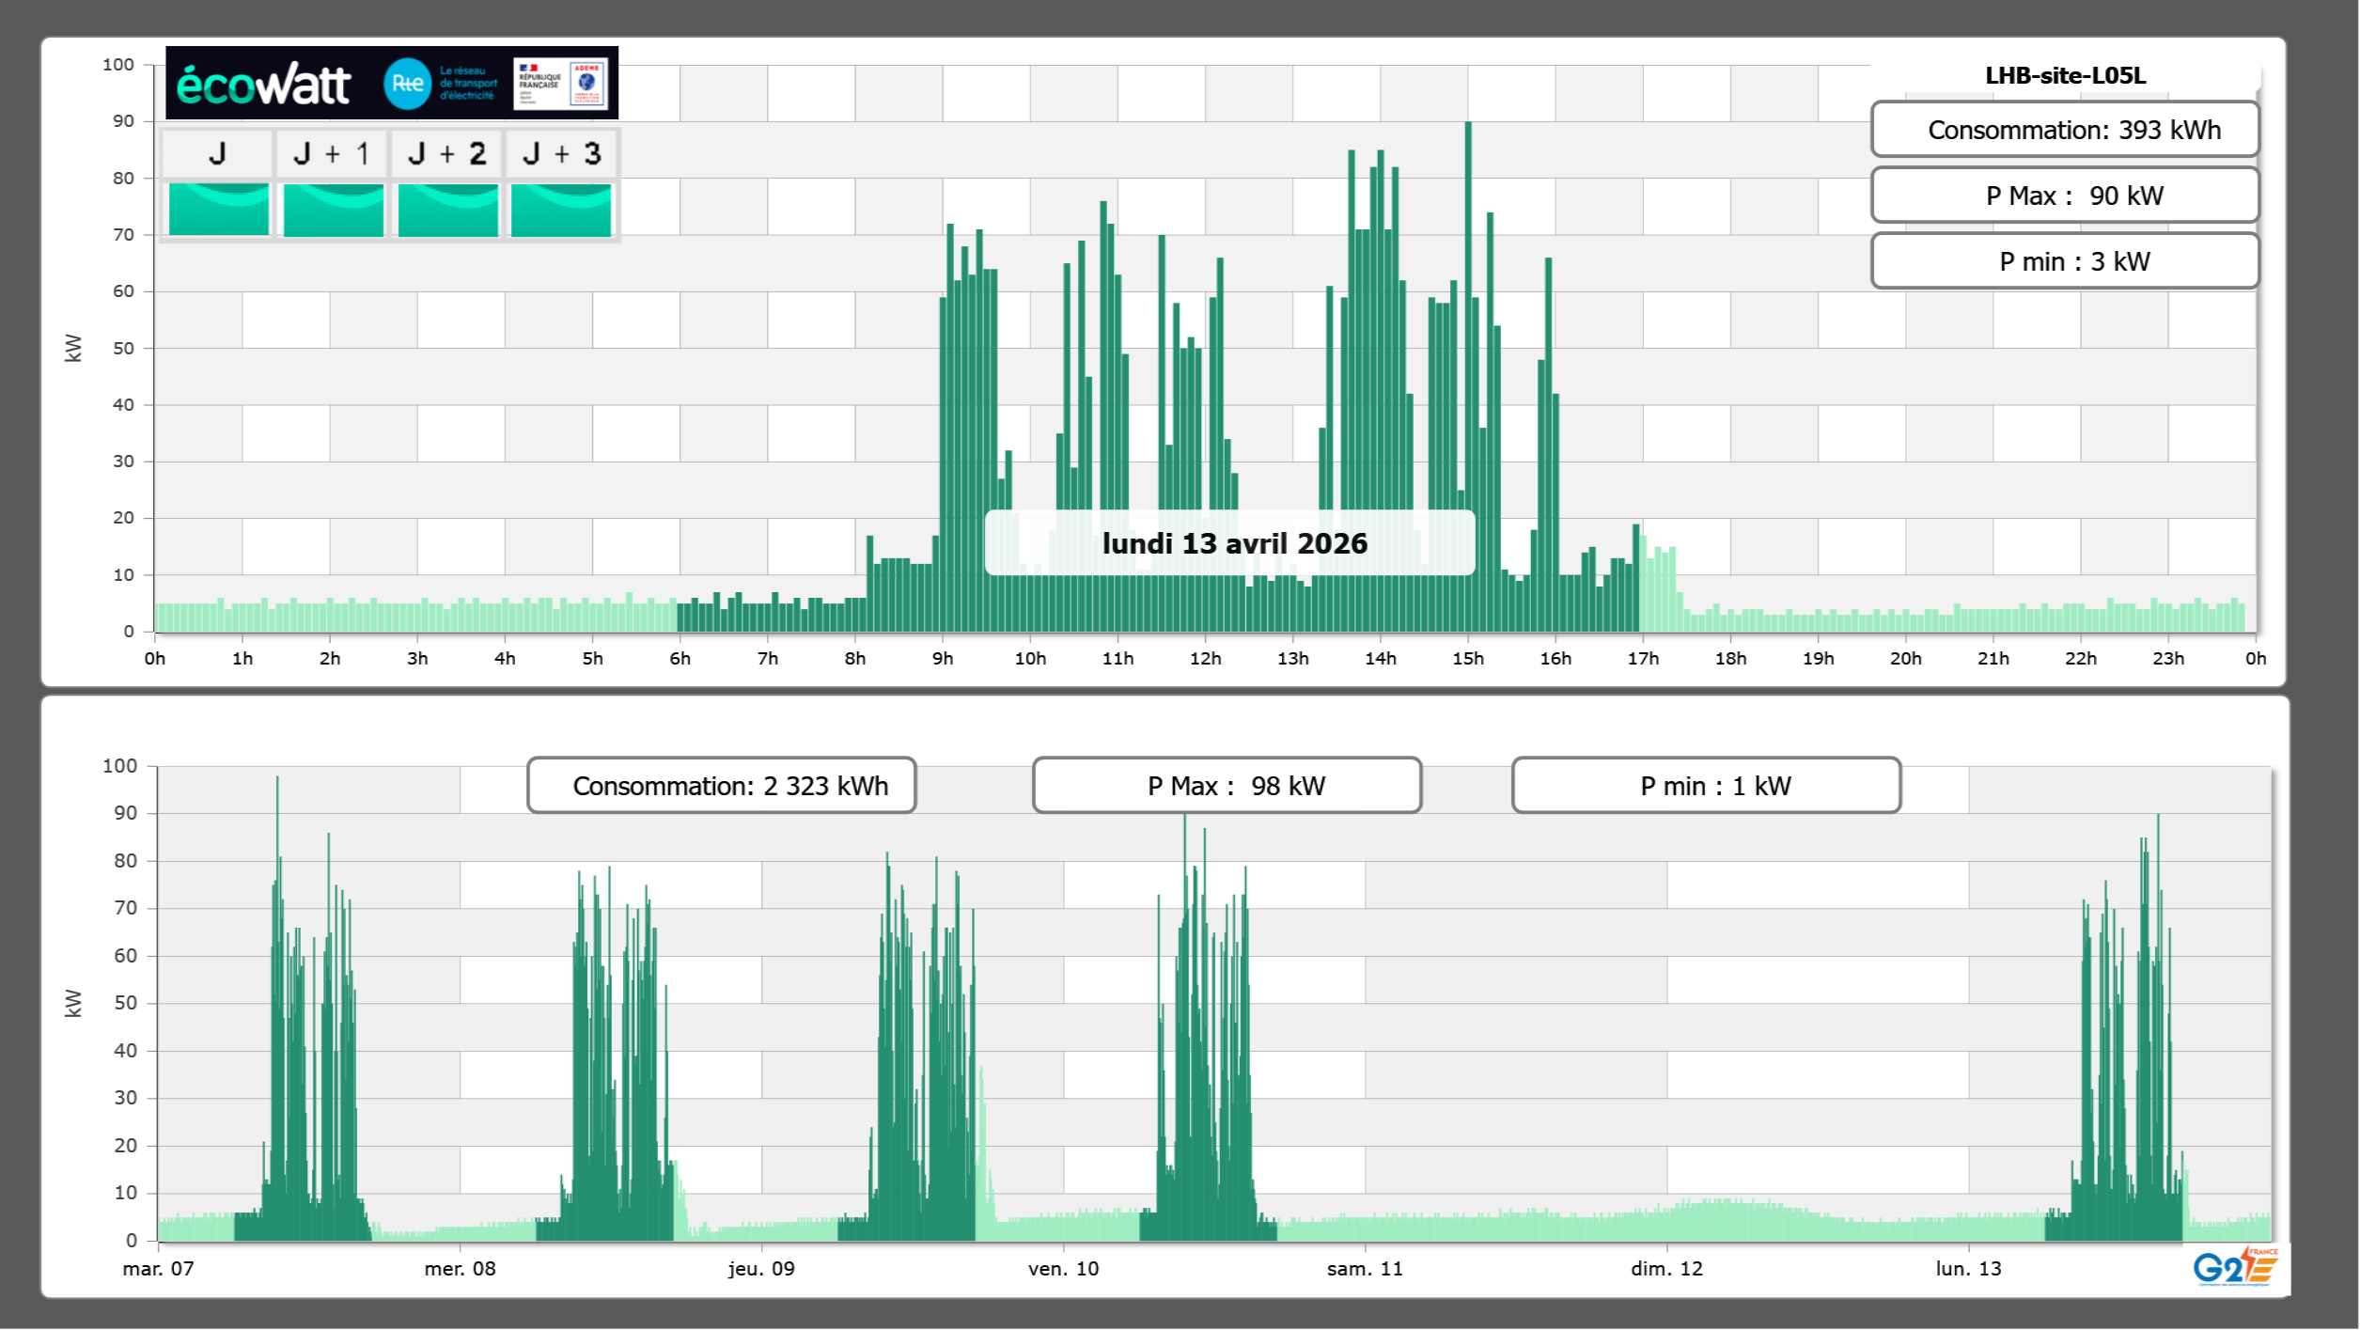
Task: Click the green signal under J + 2
Action: [447, 210]
